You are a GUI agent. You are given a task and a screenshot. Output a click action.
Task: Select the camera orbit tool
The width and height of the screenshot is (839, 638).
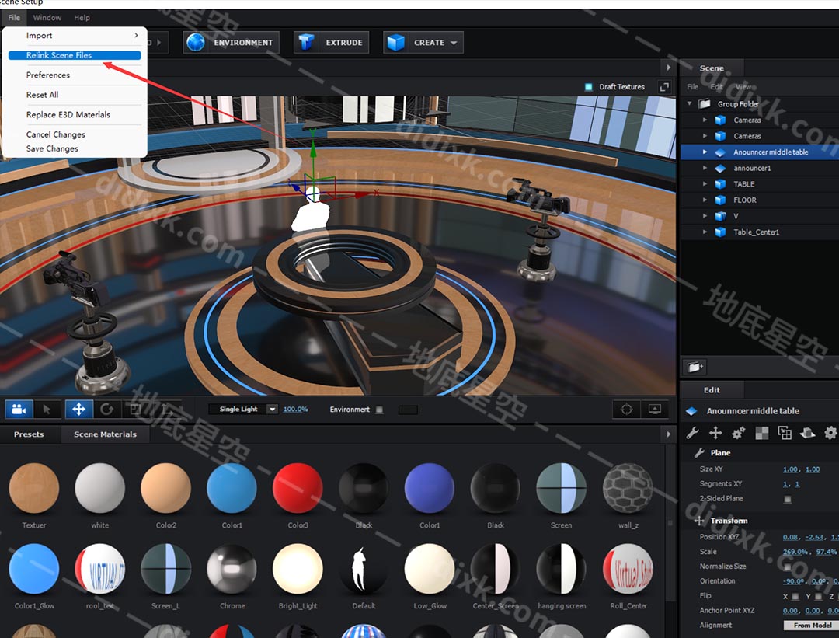coord(19,410)
